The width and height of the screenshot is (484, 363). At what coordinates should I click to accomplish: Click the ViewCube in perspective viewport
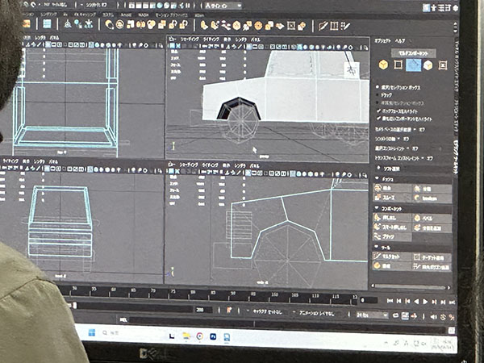tap(352, 70)
